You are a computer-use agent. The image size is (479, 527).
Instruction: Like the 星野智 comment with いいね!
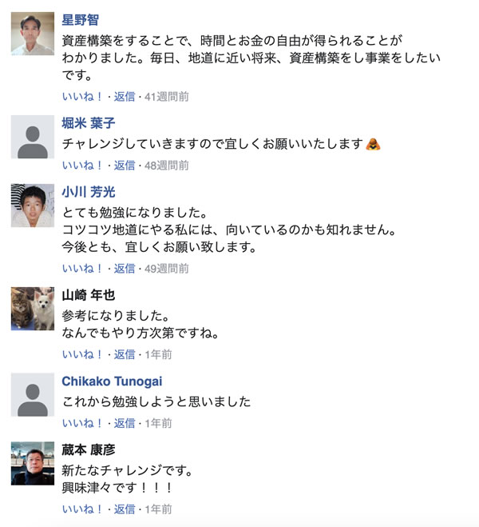(82, 97)
